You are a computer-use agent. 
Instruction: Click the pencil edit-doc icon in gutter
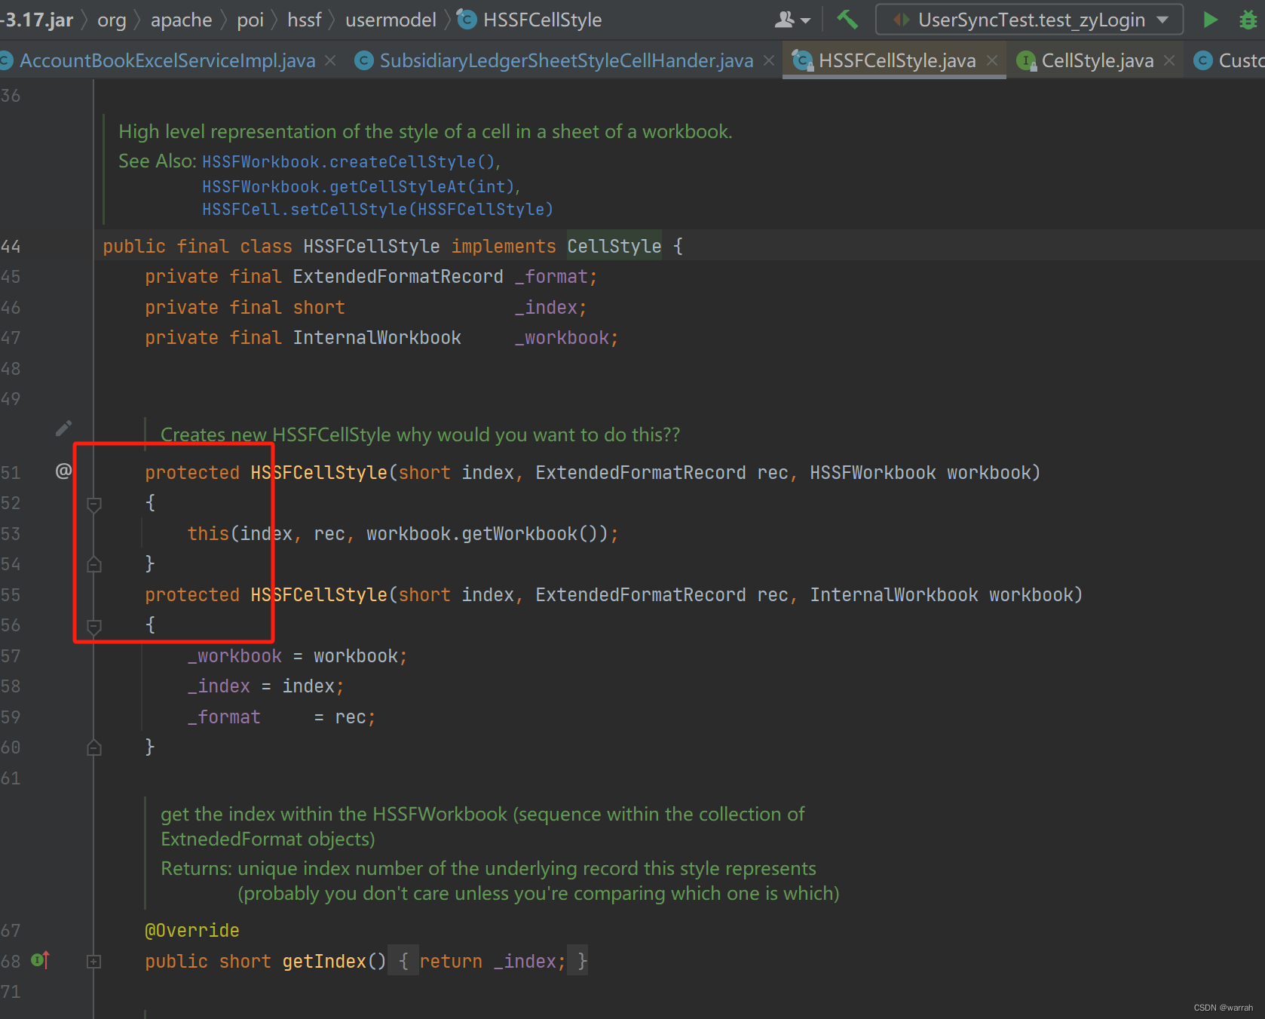(64, 428)
